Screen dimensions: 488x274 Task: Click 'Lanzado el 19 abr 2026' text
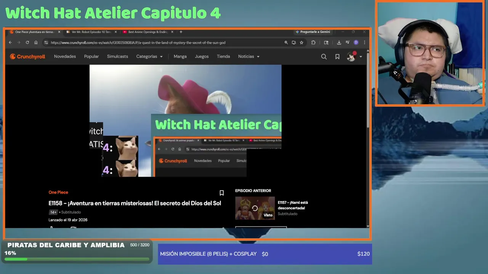[68, 220]
